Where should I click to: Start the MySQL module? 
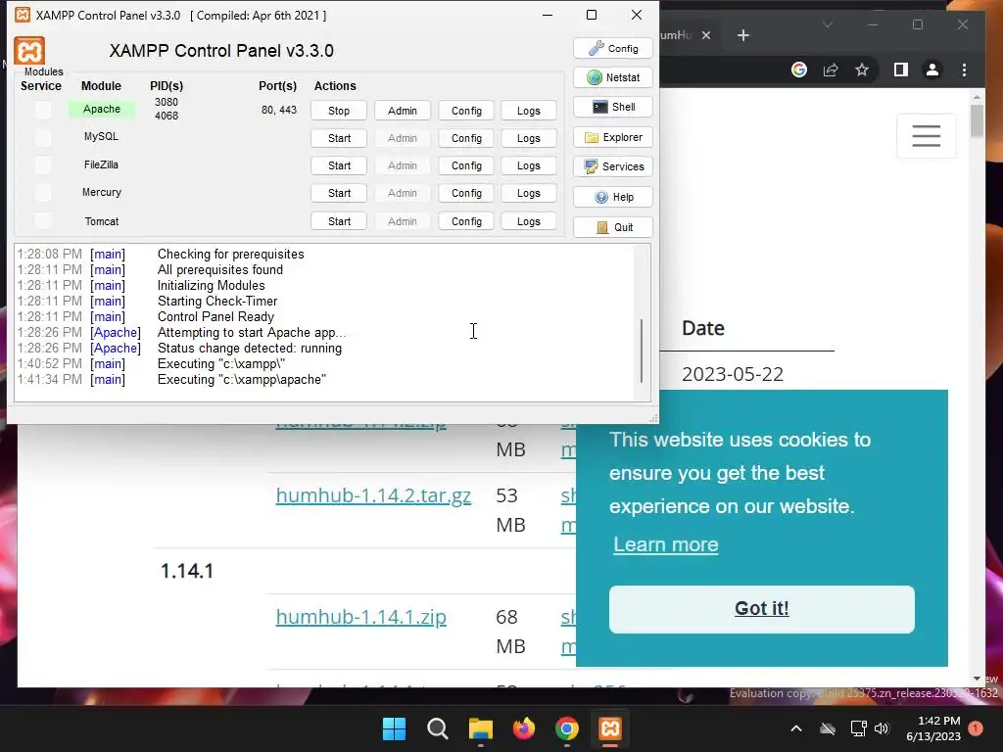pyautogui.click(x=339, y=138)
